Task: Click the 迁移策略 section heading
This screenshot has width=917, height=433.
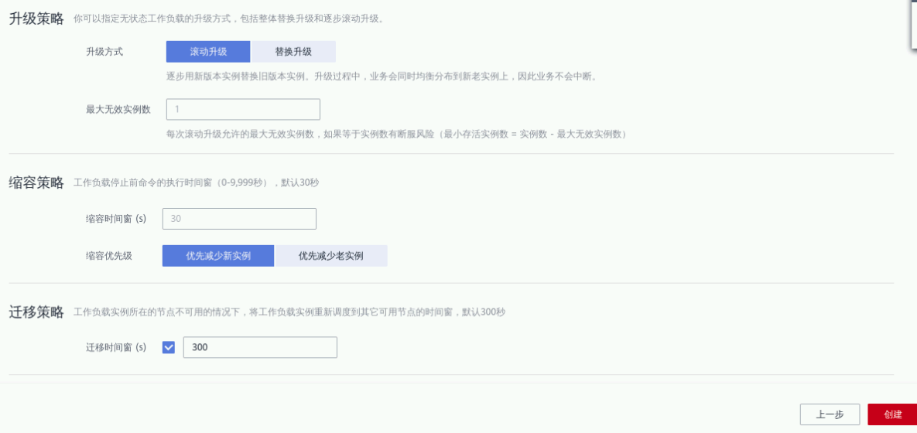Action: 36,312
